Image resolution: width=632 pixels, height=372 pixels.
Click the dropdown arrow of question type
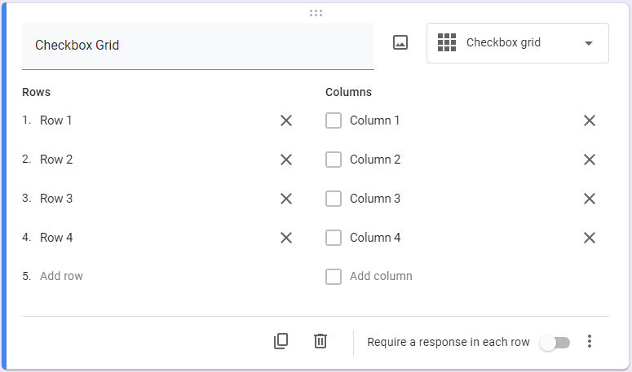(589, 43)
